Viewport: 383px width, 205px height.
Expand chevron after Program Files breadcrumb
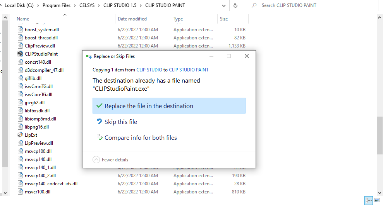coord(75,5)
